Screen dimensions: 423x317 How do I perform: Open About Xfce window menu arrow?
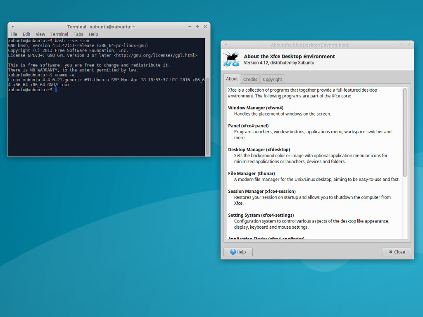tap(226, 45)
